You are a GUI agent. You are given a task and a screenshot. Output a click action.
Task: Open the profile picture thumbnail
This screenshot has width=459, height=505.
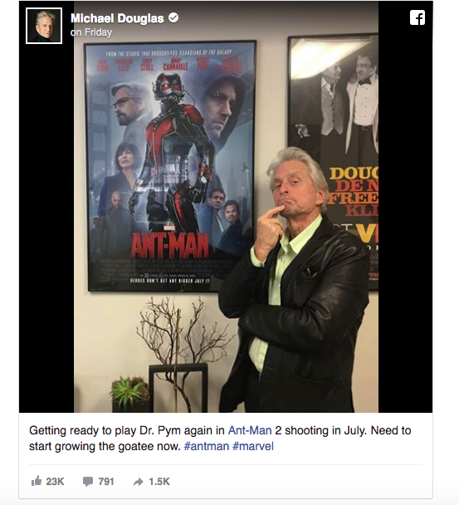click(44, 26)
